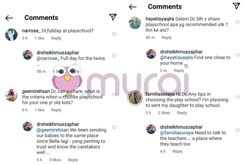
Task: View 3 likes on caretakers reply
Action: [x=55, y=160]
